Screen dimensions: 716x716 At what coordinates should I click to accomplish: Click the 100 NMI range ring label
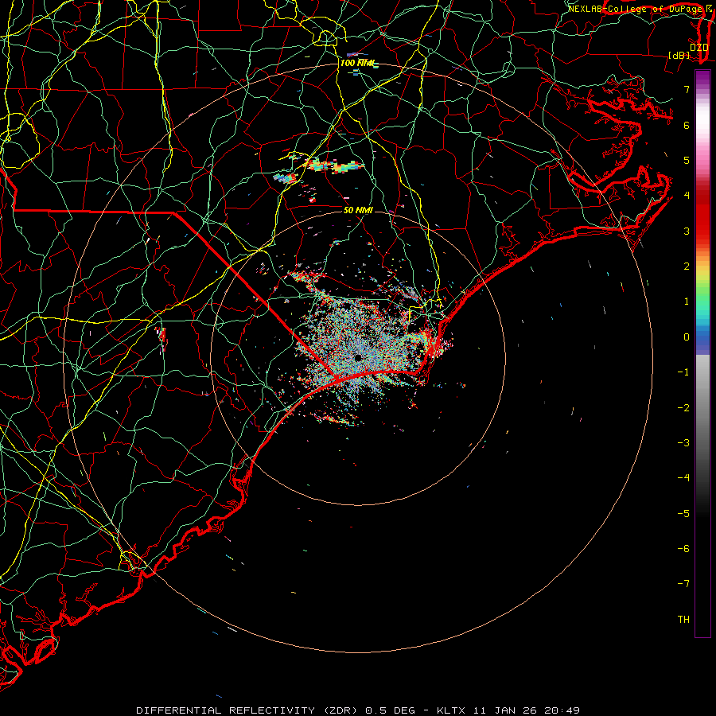[357, 63]
